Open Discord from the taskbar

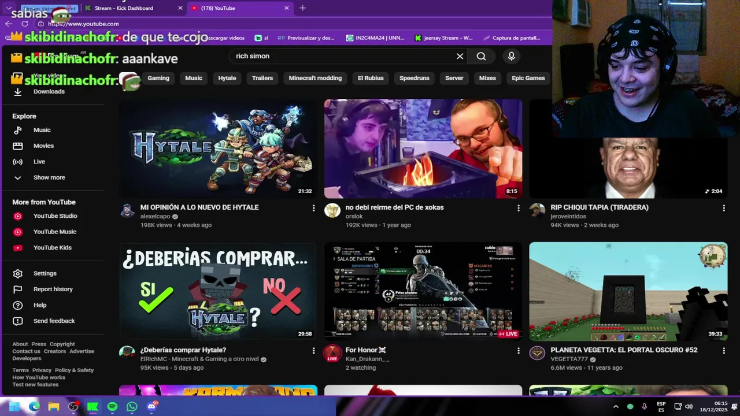pyautogui.click(x=151, y=407)
